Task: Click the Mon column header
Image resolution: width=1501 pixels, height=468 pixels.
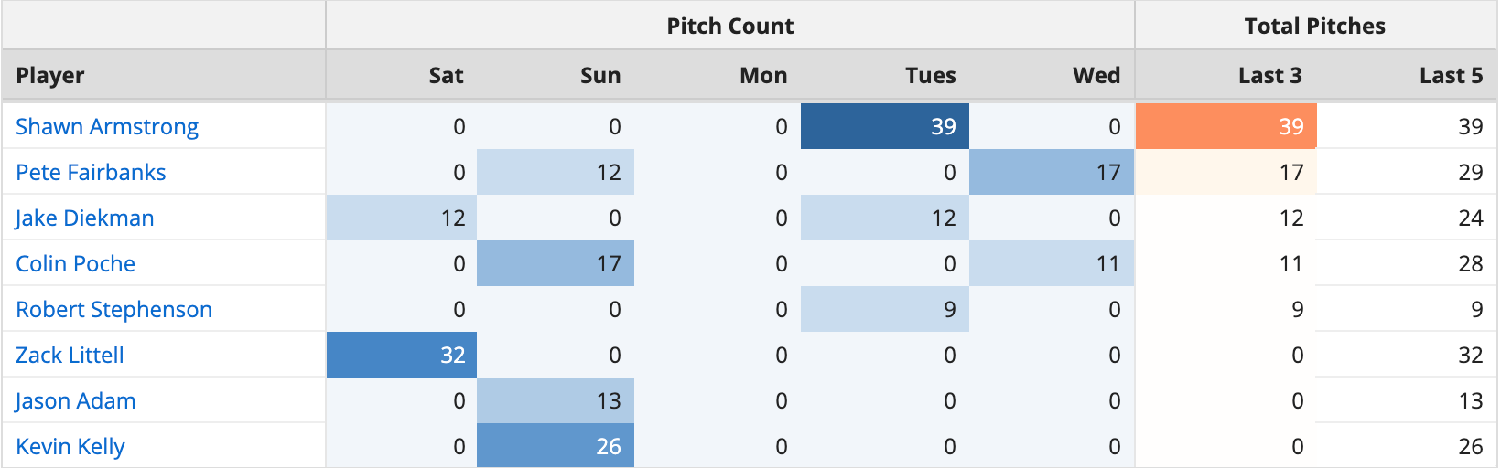Action: pos(763,75)
